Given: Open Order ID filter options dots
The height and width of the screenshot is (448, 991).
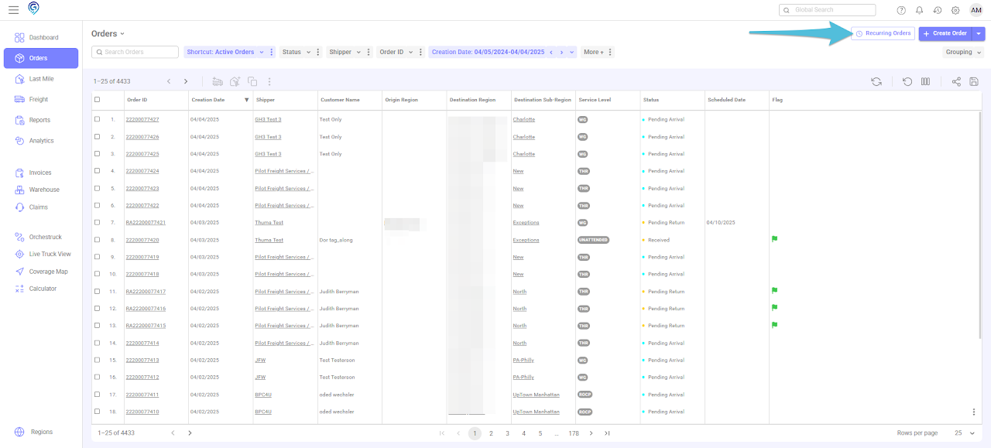Looking at the screenshot, I should tap(421, 52).
